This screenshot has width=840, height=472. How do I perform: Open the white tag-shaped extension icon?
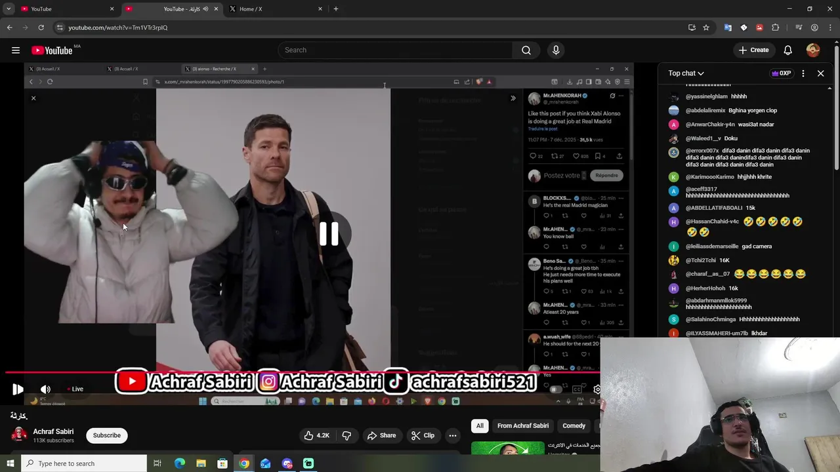tap(744, 28)
